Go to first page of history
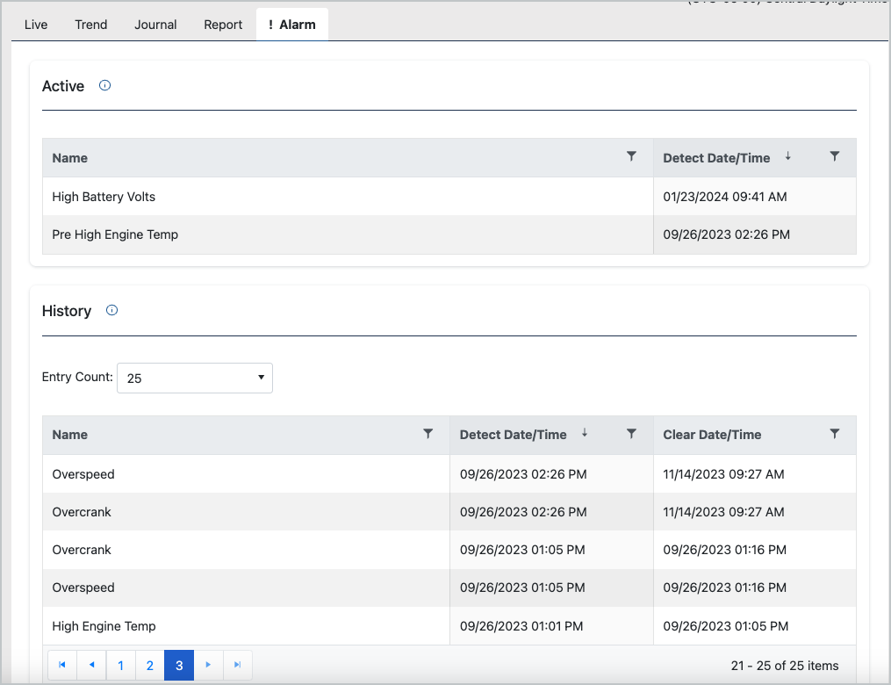This screenshot has width=891, height=685. pos(61,666)
